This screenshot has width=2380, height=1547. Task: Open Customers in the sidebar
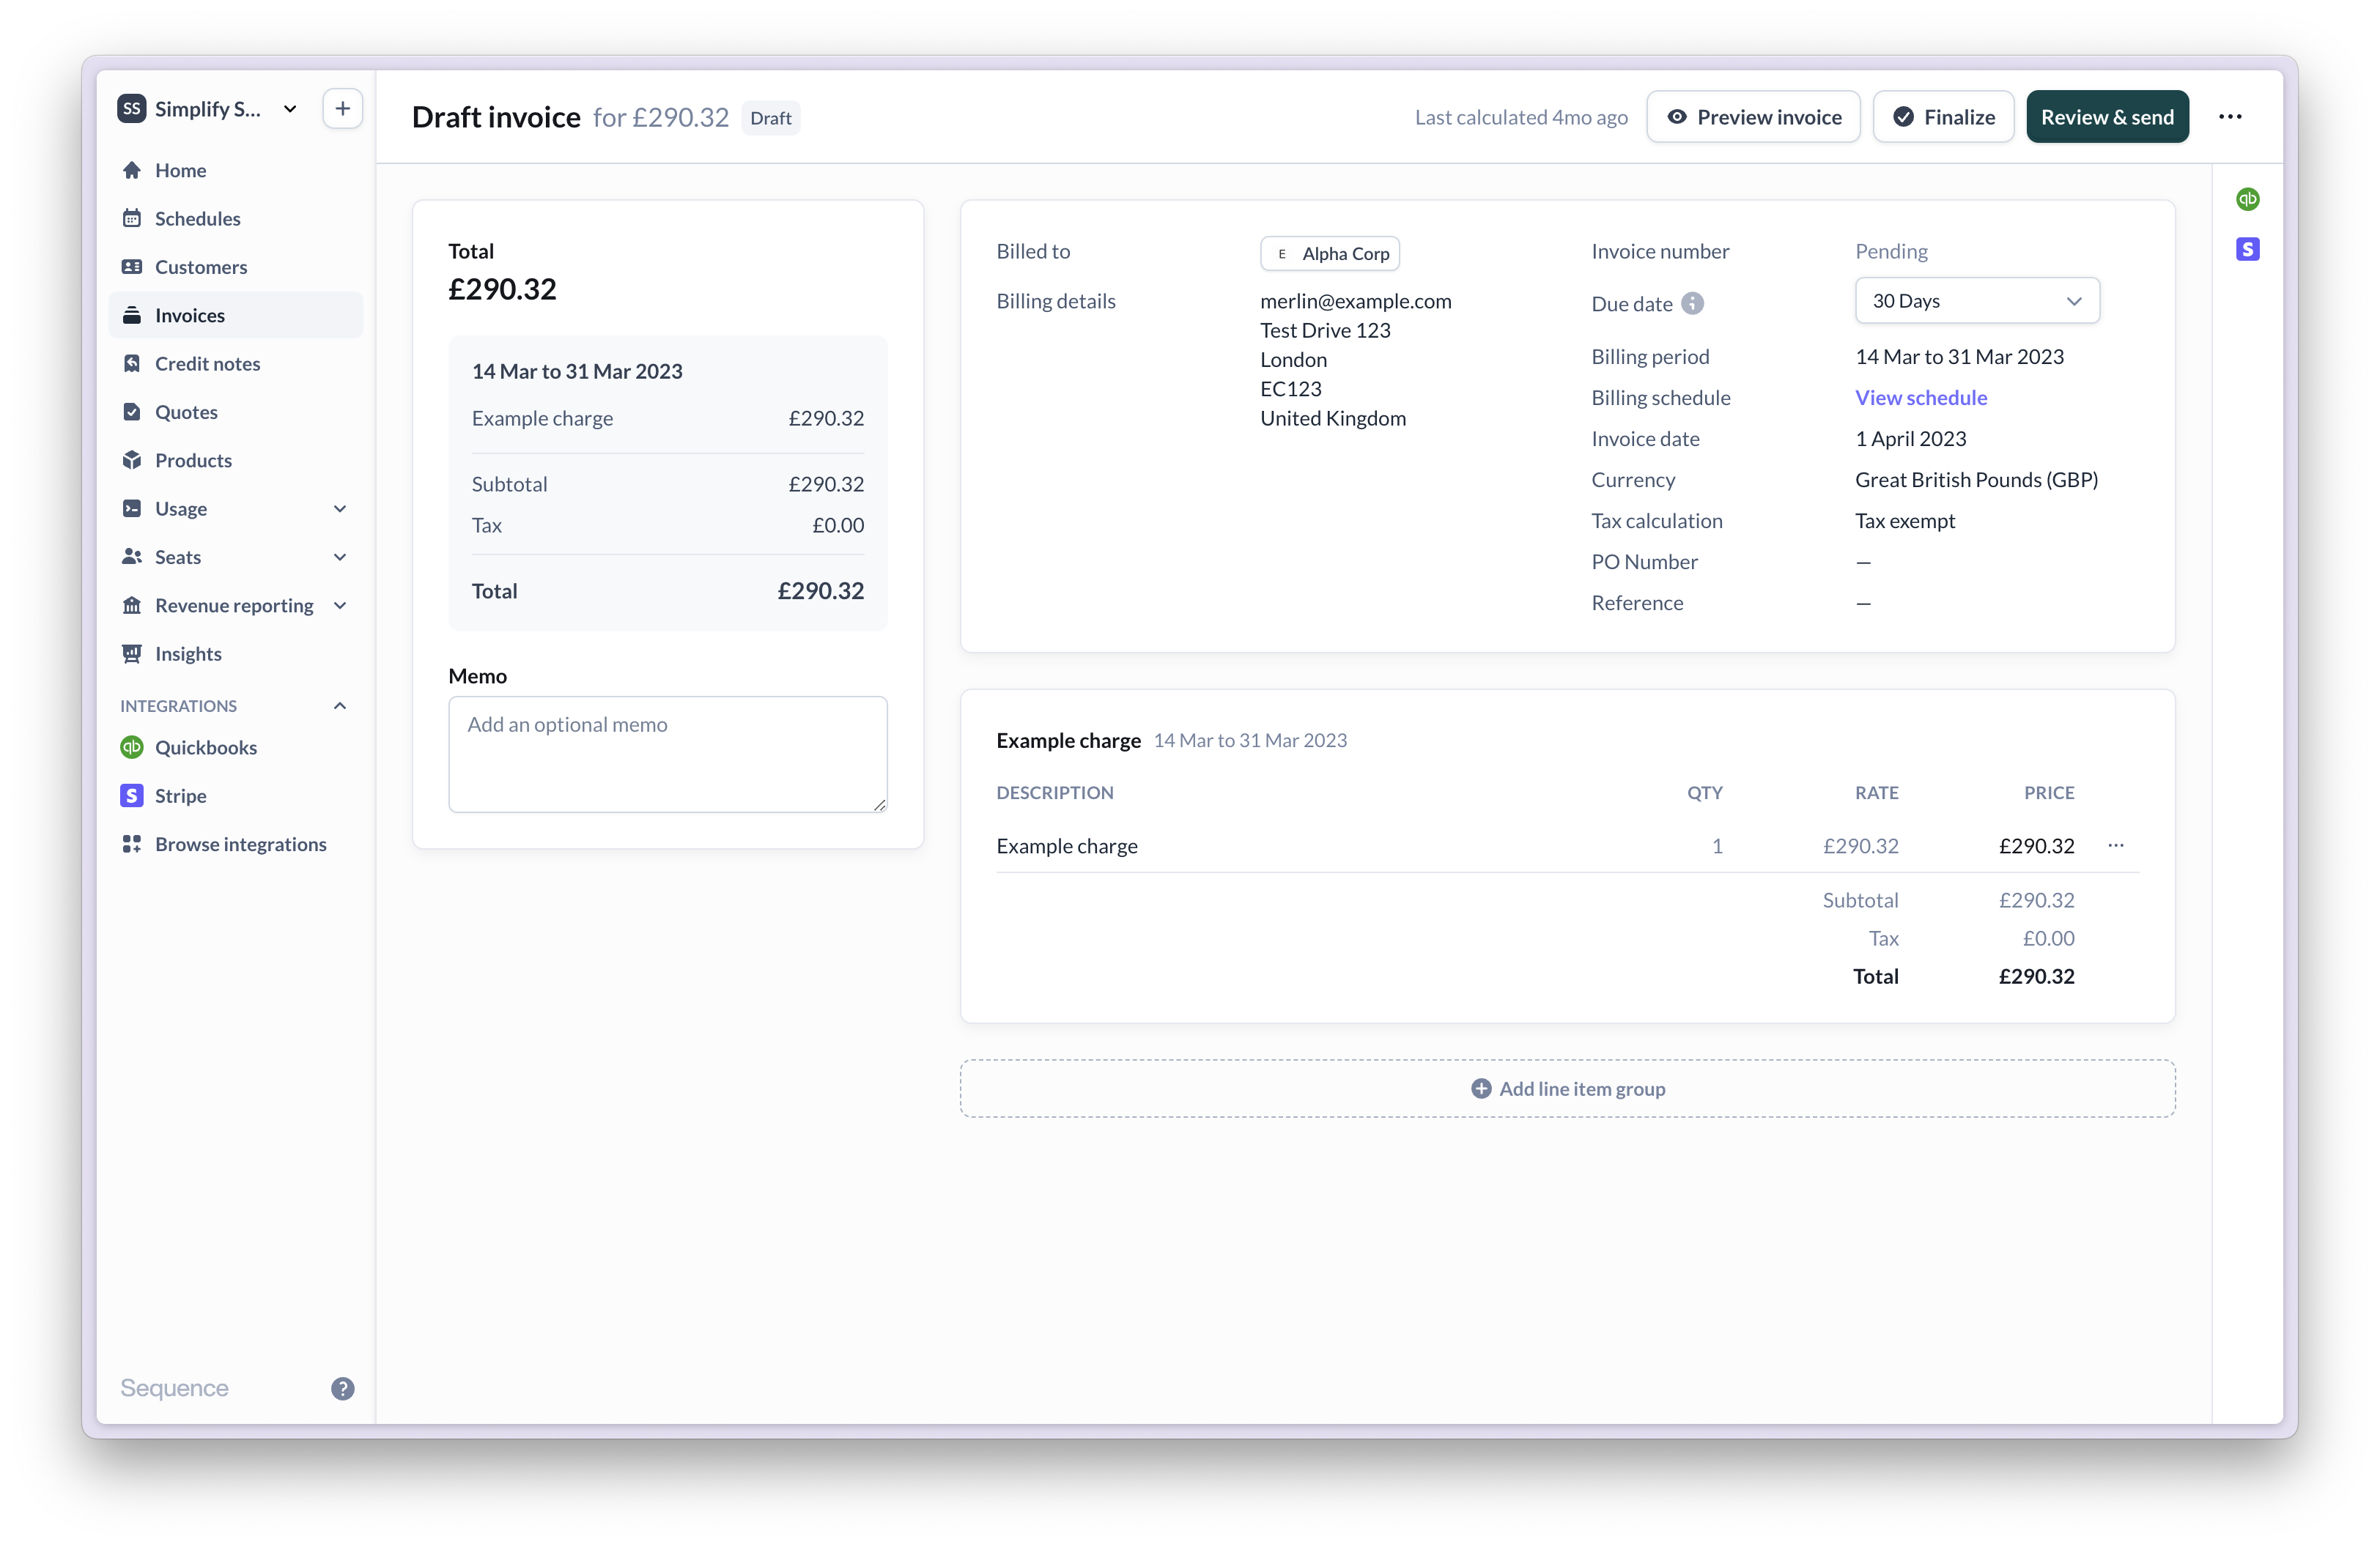pyautogui.click(x=235, y=267)
